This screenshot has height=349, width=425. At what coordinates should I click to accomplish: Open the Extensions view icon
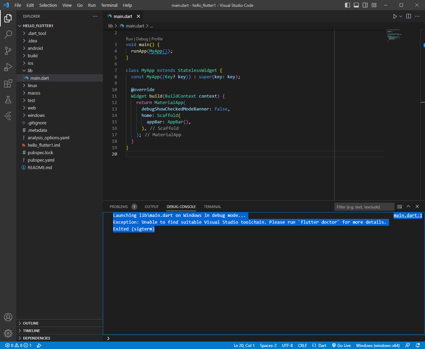(x=8, y=83)
